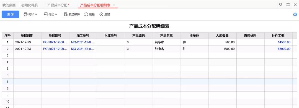Expand the 导出 export dropdown
Viewport: 299px width, 108px height.
51,14
